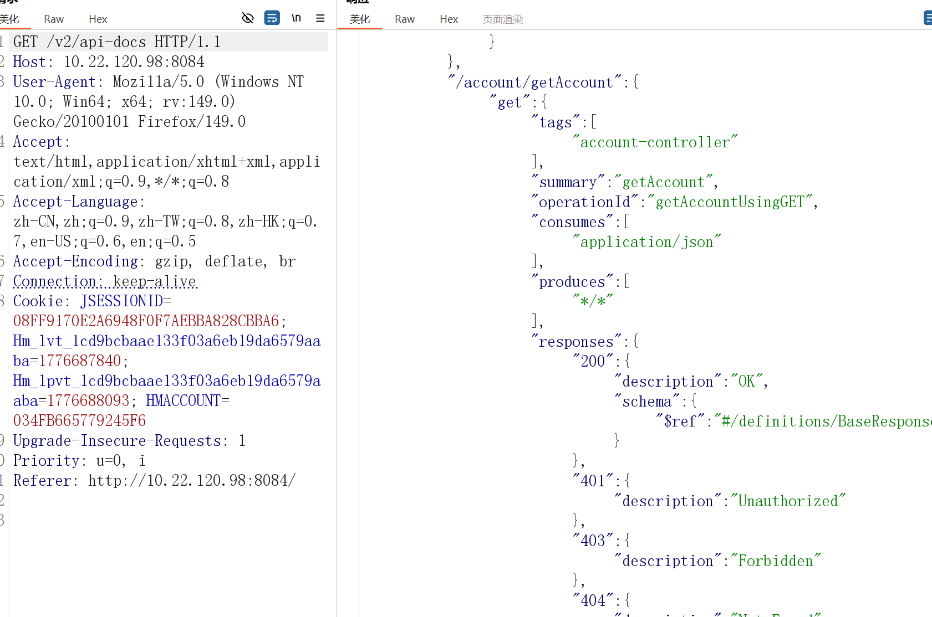The image size is (932, 617).
Task: Click the Accept-Encoding header line
Action: (155, 261)
